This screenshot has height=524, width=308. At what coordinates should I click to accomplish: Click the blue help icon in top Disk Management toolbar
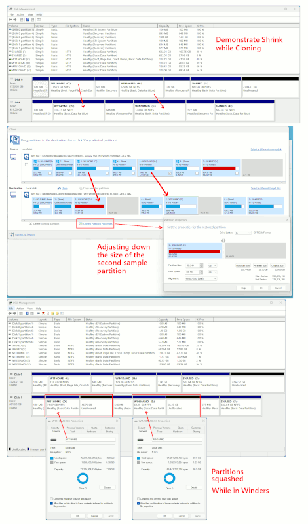pos(28,20)
